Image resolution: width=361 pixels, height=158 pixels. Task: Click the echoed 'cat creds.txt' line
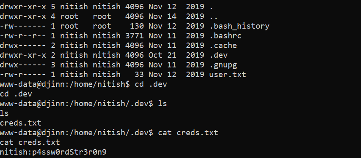pos(30,142)
